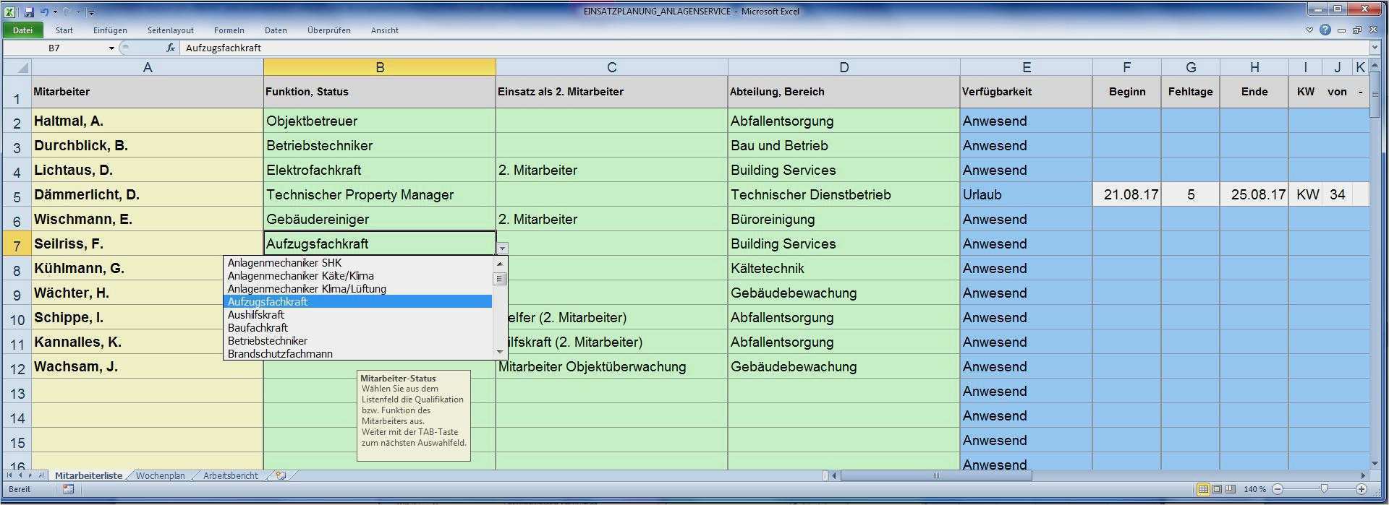Click the dropdown list scroll-down arrow
This screenshot has height=505, width=1389.
pos(500,352)
